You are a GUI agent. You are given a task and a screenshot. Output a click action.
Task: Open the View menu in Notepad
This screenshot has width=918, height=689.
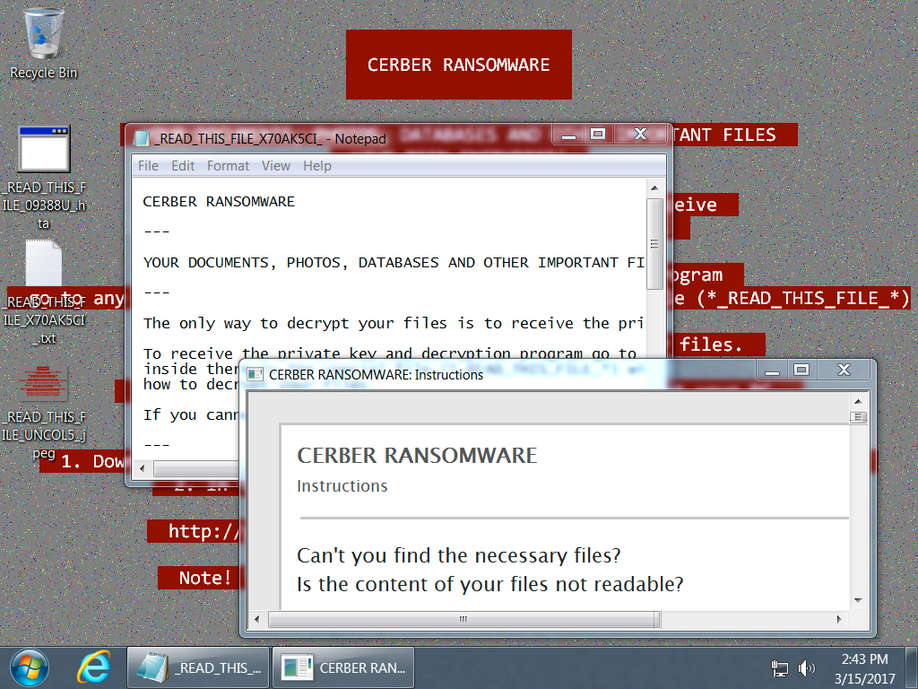pyautogui.click(x=276, y=166)
